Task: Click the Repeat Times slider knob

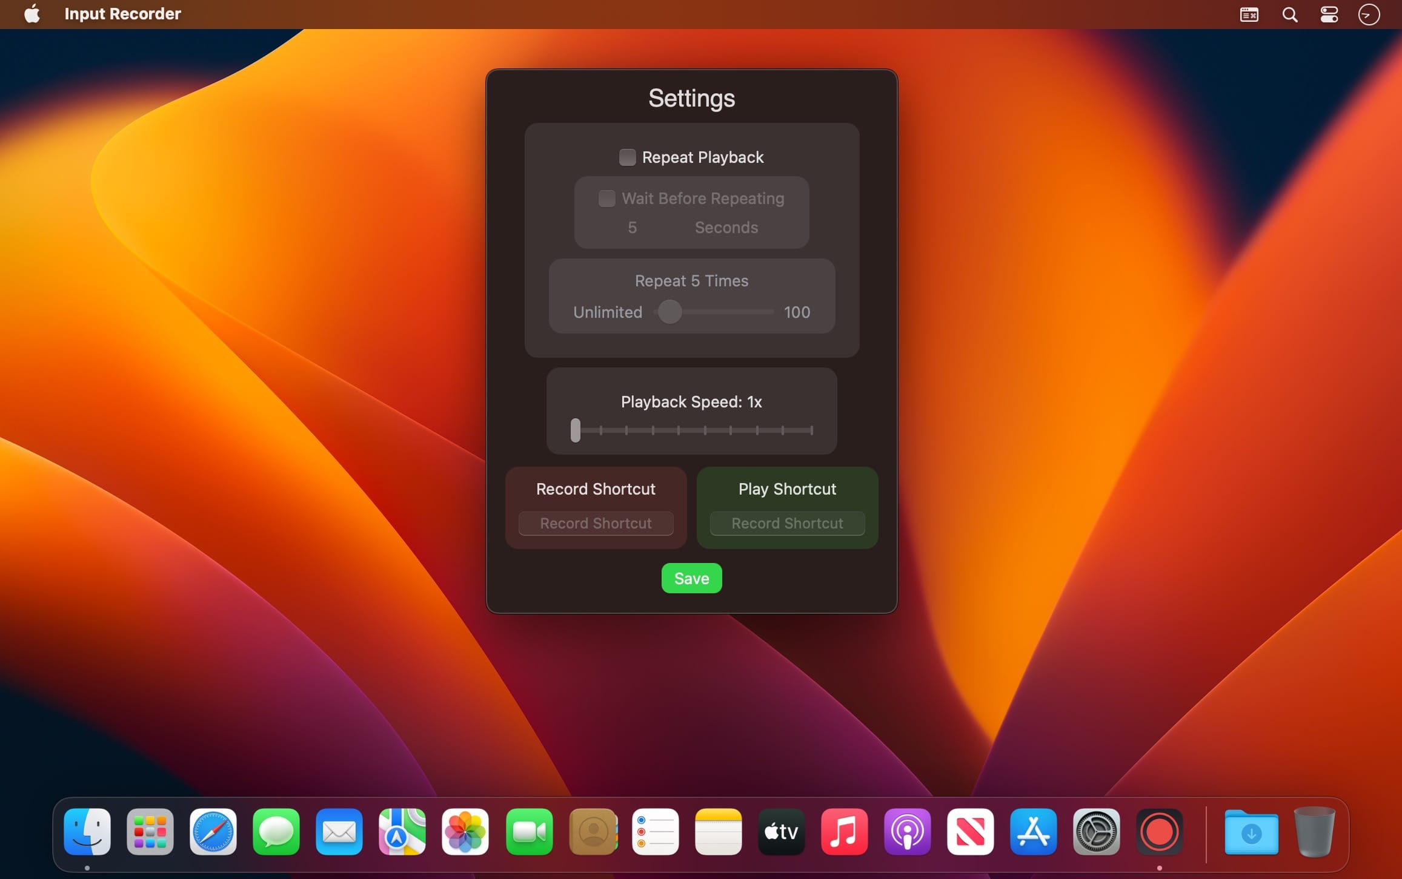Action: (669, 312)
